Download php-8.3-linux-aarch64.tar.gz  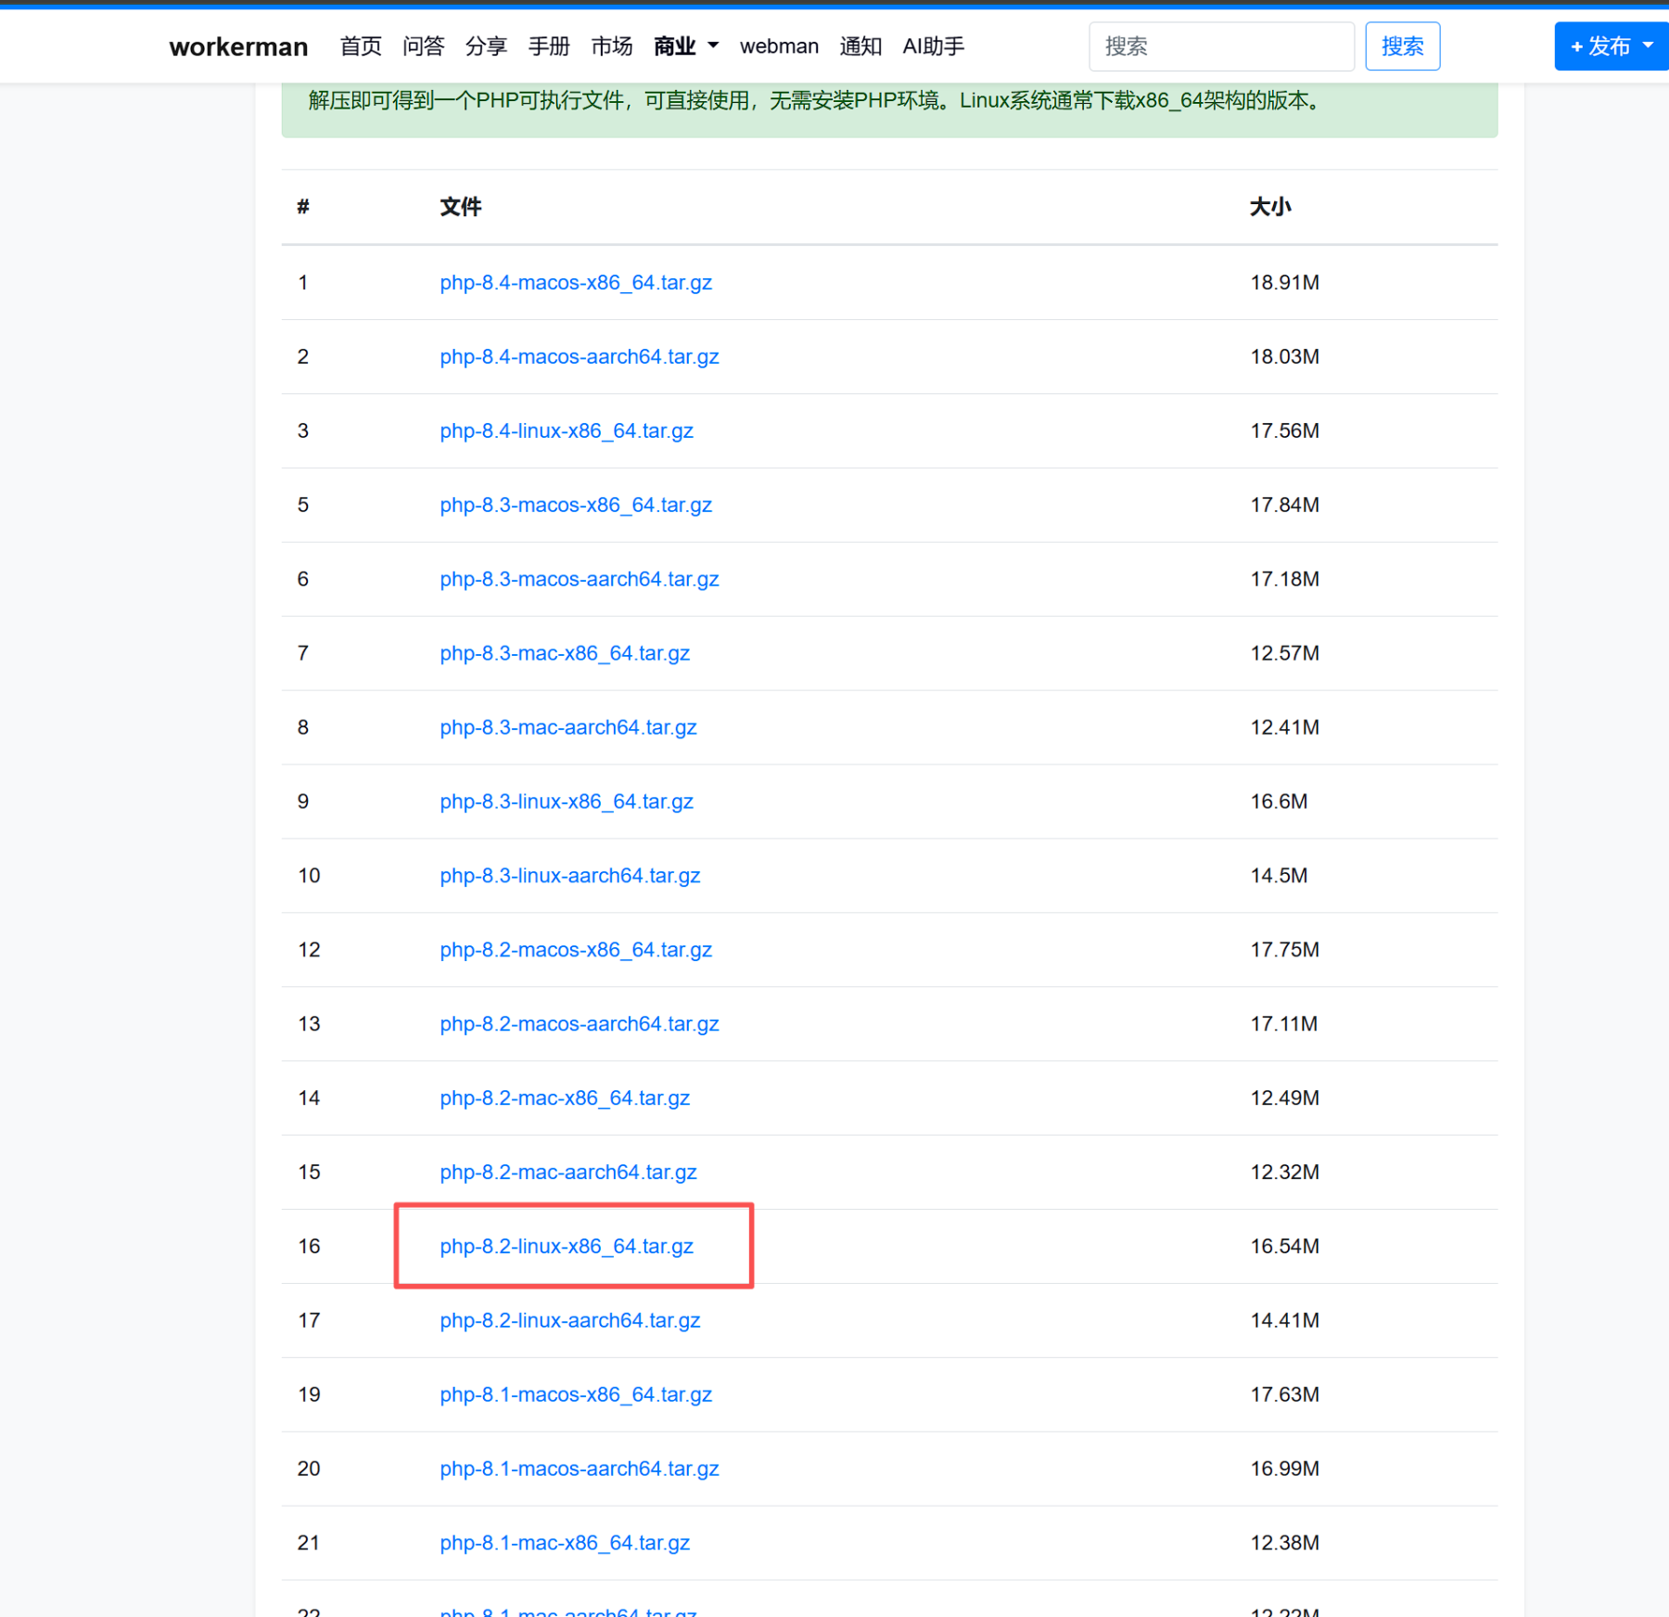point(569,877)
